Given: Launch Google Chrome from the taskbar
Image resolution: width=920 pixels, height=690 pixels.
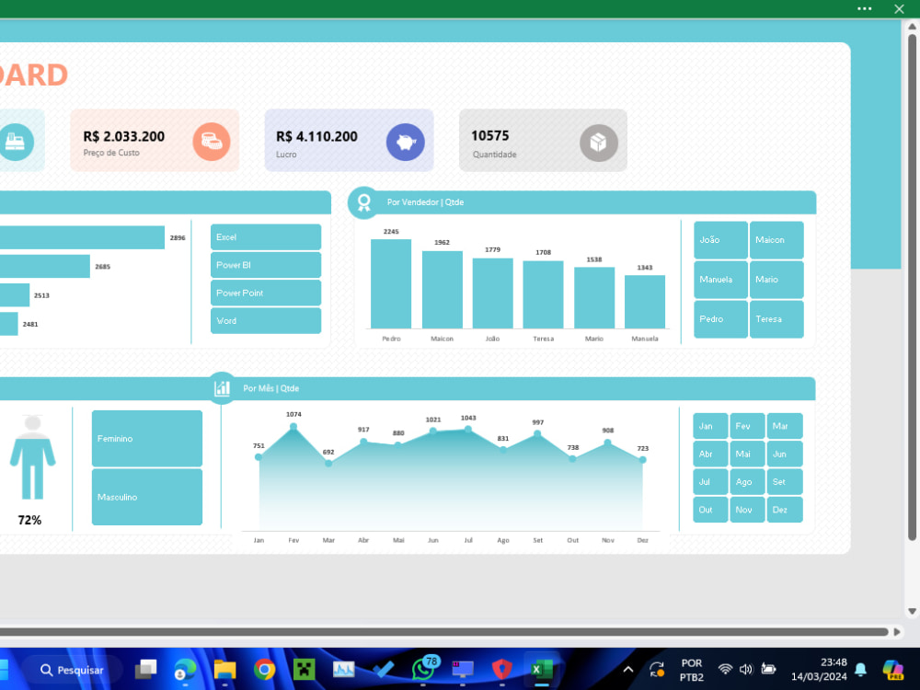Looking at the screenshot, I should point(264,670).
